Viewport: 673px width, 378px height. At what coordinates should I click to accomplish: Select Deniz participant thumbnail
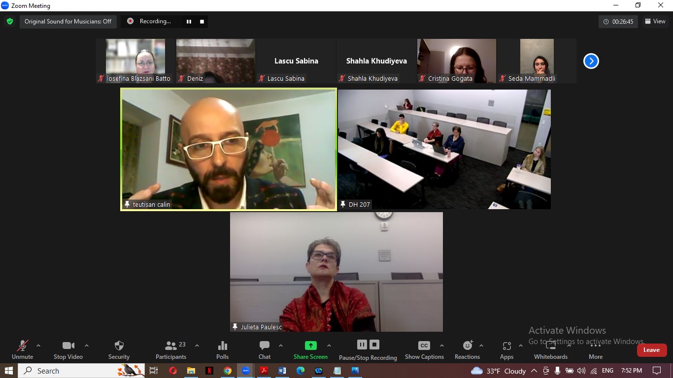216,61
